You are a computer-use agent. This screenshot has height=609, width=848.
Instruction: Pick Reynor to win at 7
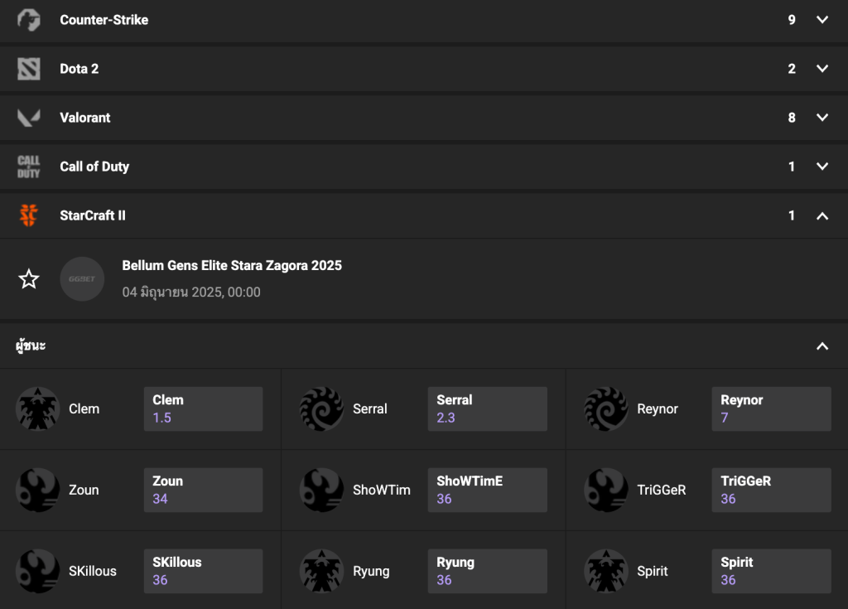(x=771, y=408)
